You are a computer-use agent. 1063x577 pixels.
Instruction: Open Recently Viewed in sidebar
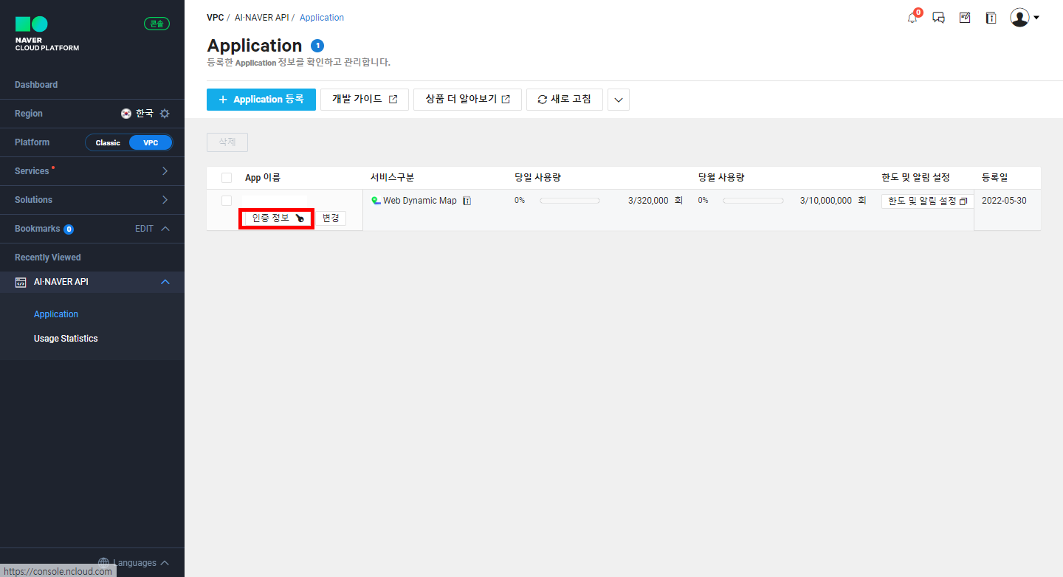coord(48,258)
